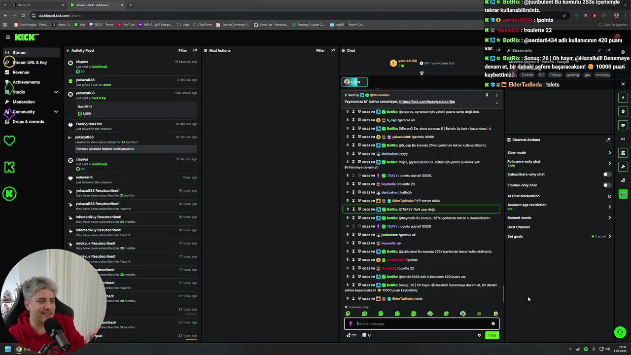Unpin the Streamlabs pinned message
The width and height of the screenshot is (631, 355).
pos(487,95)
